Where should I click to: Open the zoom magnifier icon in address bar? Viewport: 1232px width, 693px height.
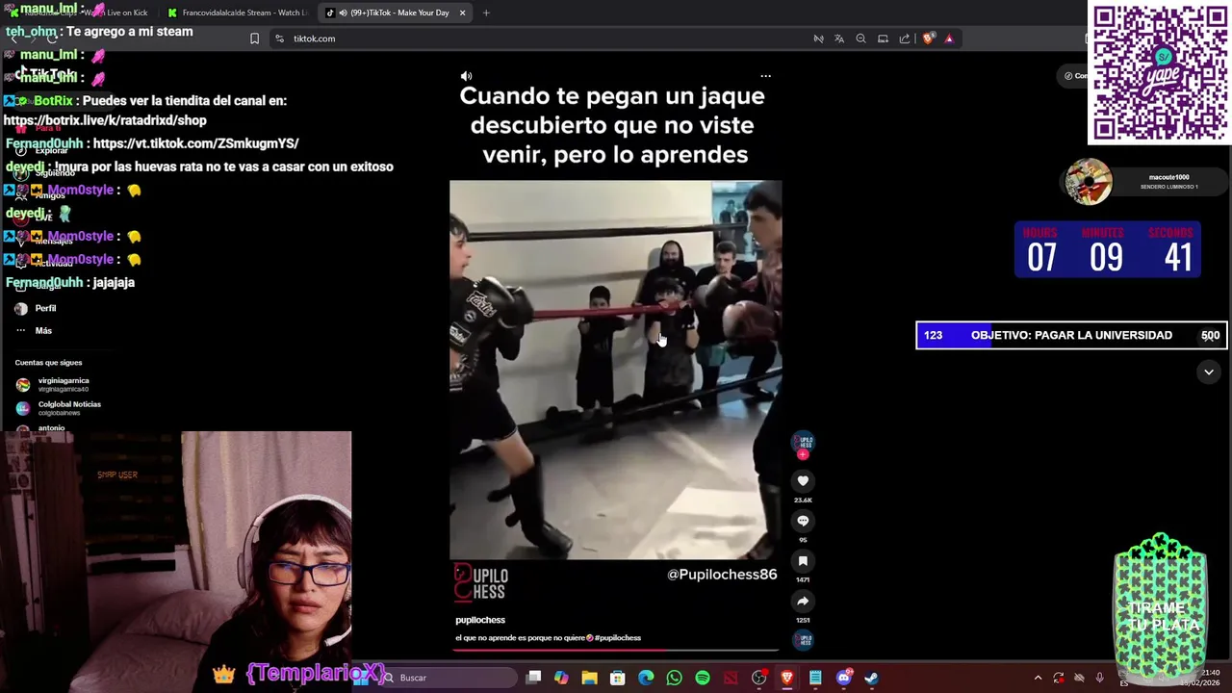tap(860, 38)
